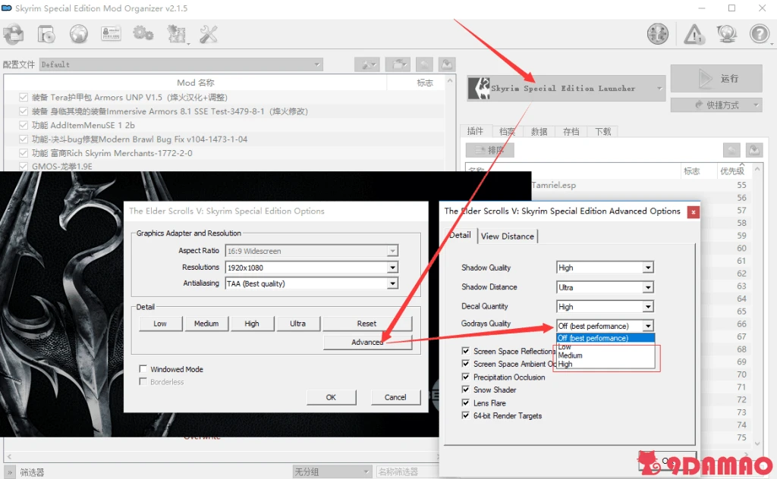The image size is (777, 479).
Task: Click the Medium detail preset button
Action: (x=206, y=324)
